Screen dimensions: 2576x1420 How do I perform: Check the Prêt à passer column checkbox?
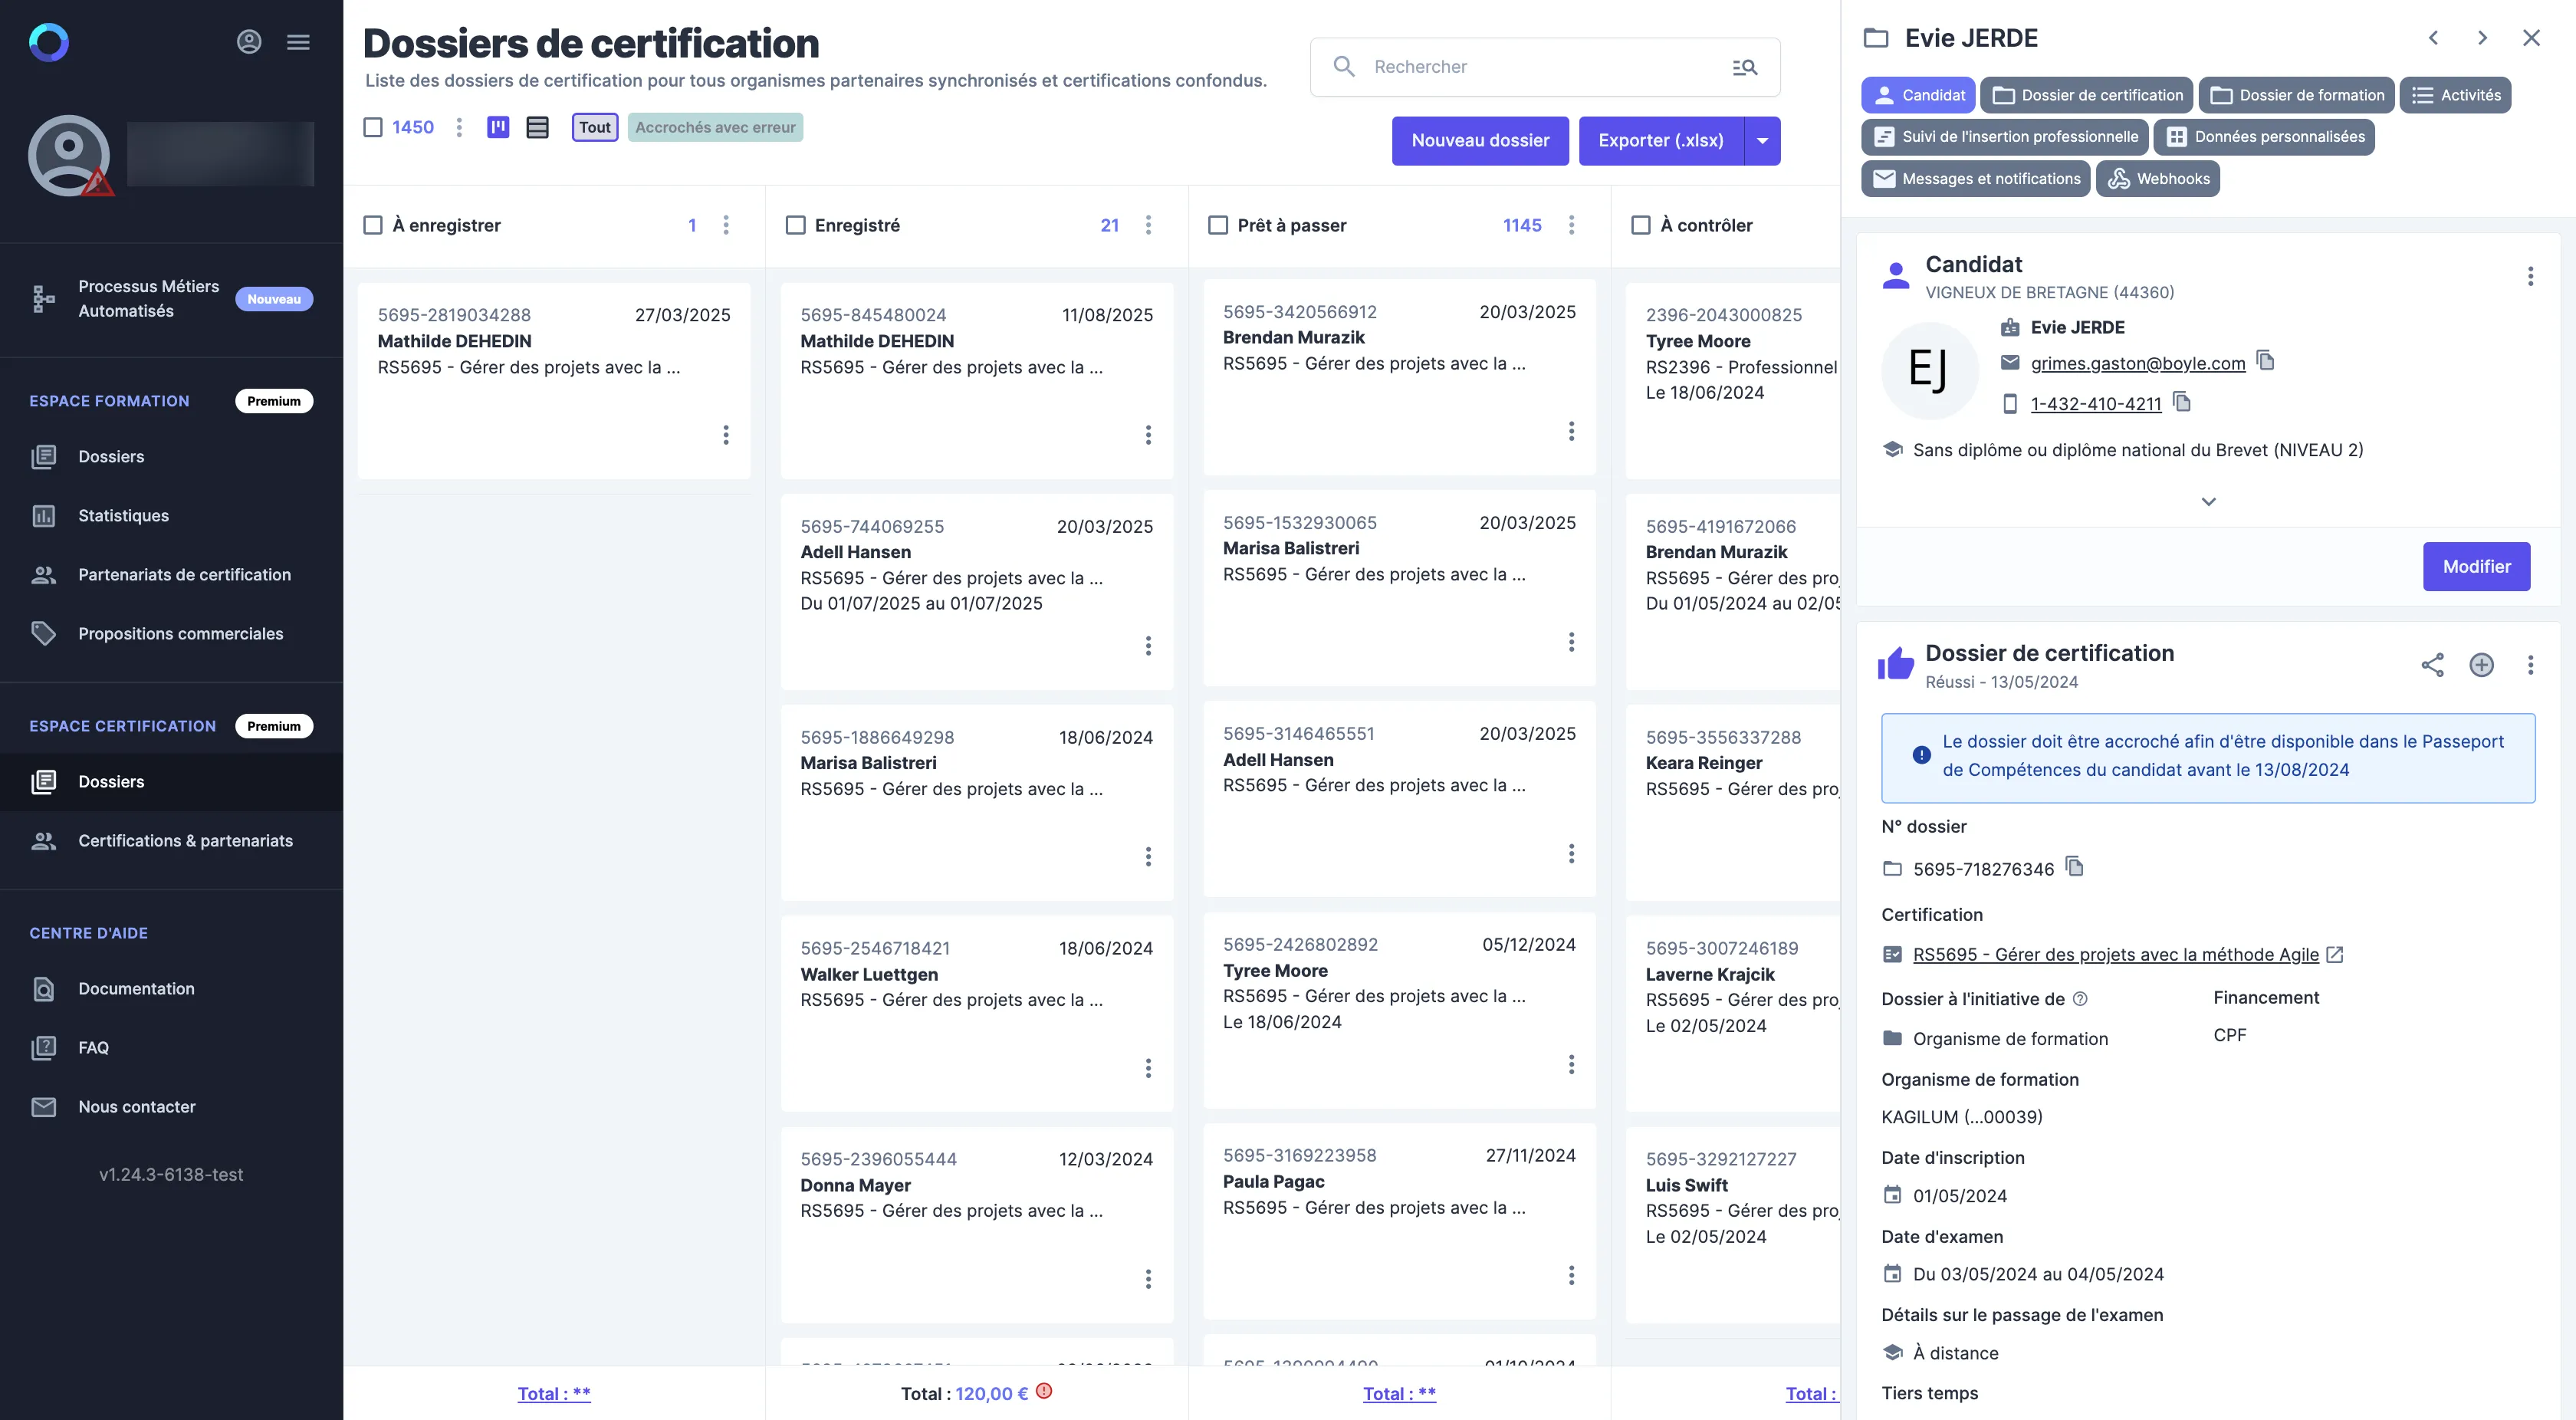[1218, 225]
